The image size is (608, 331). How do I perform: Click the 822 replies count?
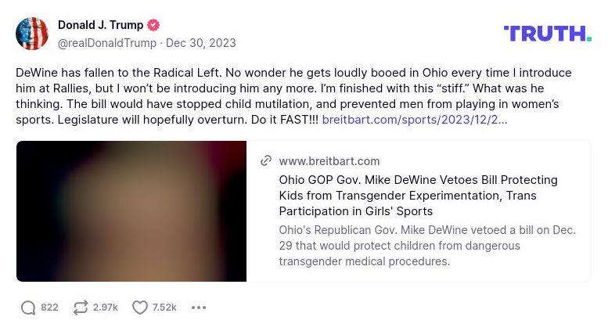click(49, 308)
